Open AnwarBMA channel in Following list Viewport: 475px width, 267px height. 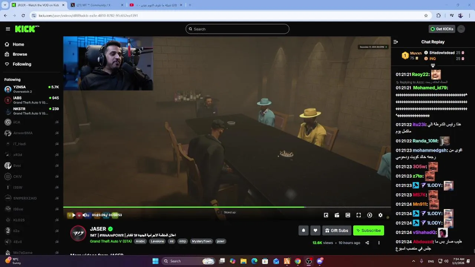(32, 133)
